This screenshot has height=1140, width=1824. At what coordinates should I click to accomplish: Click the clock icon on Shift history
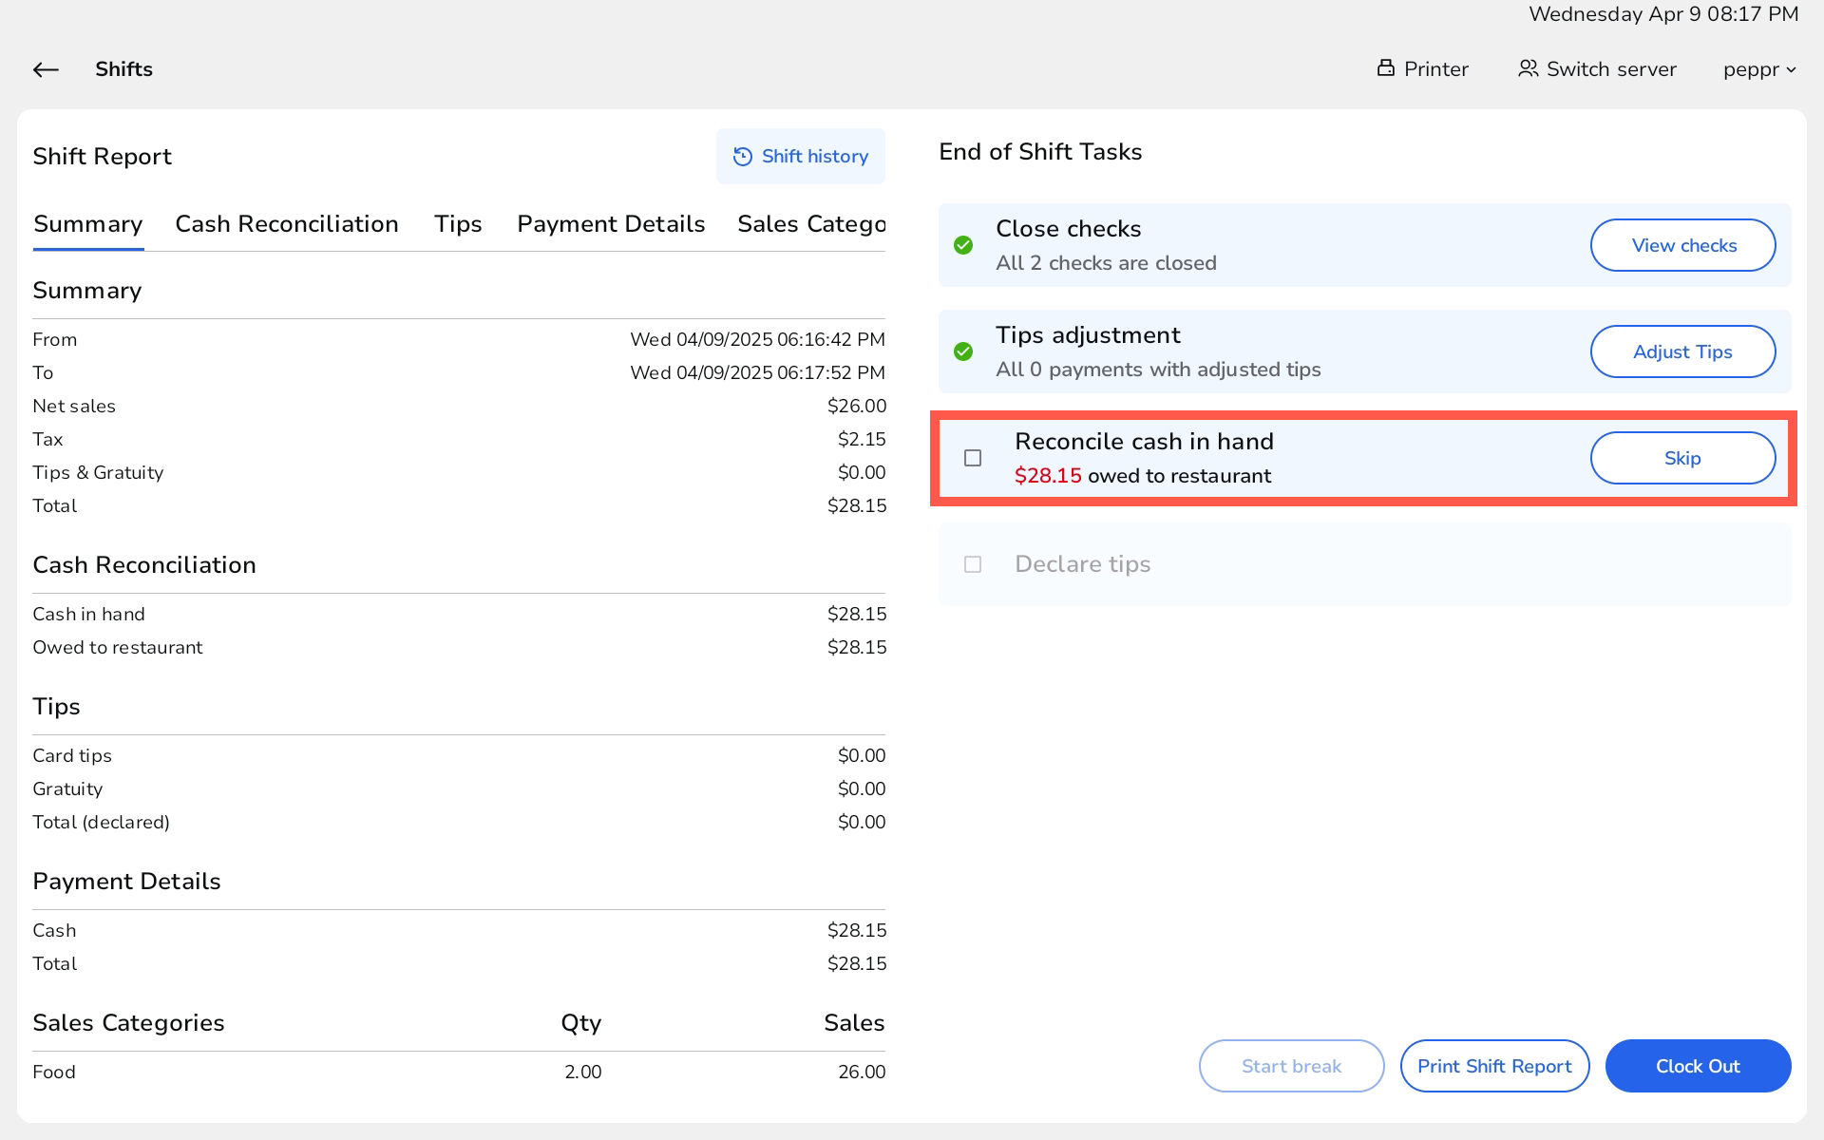point(743,156)
